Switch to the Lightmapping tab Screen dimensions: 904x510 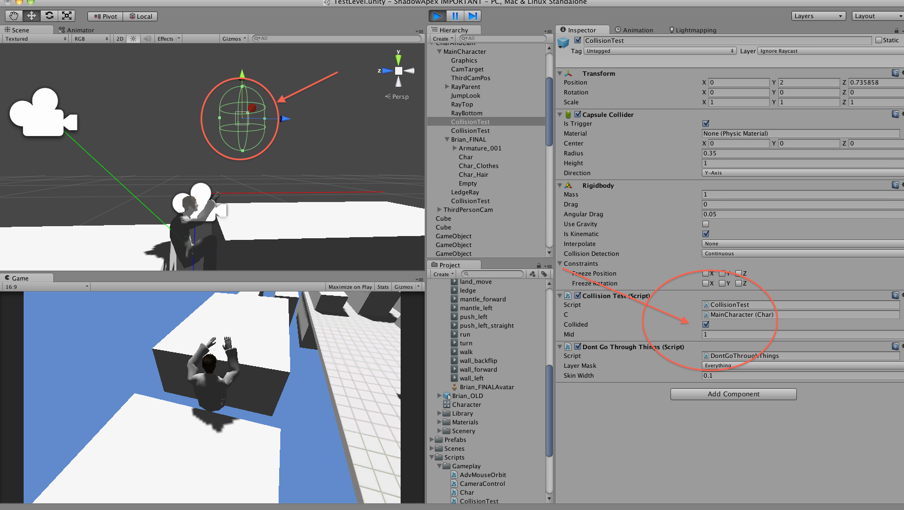pos(692,30)
